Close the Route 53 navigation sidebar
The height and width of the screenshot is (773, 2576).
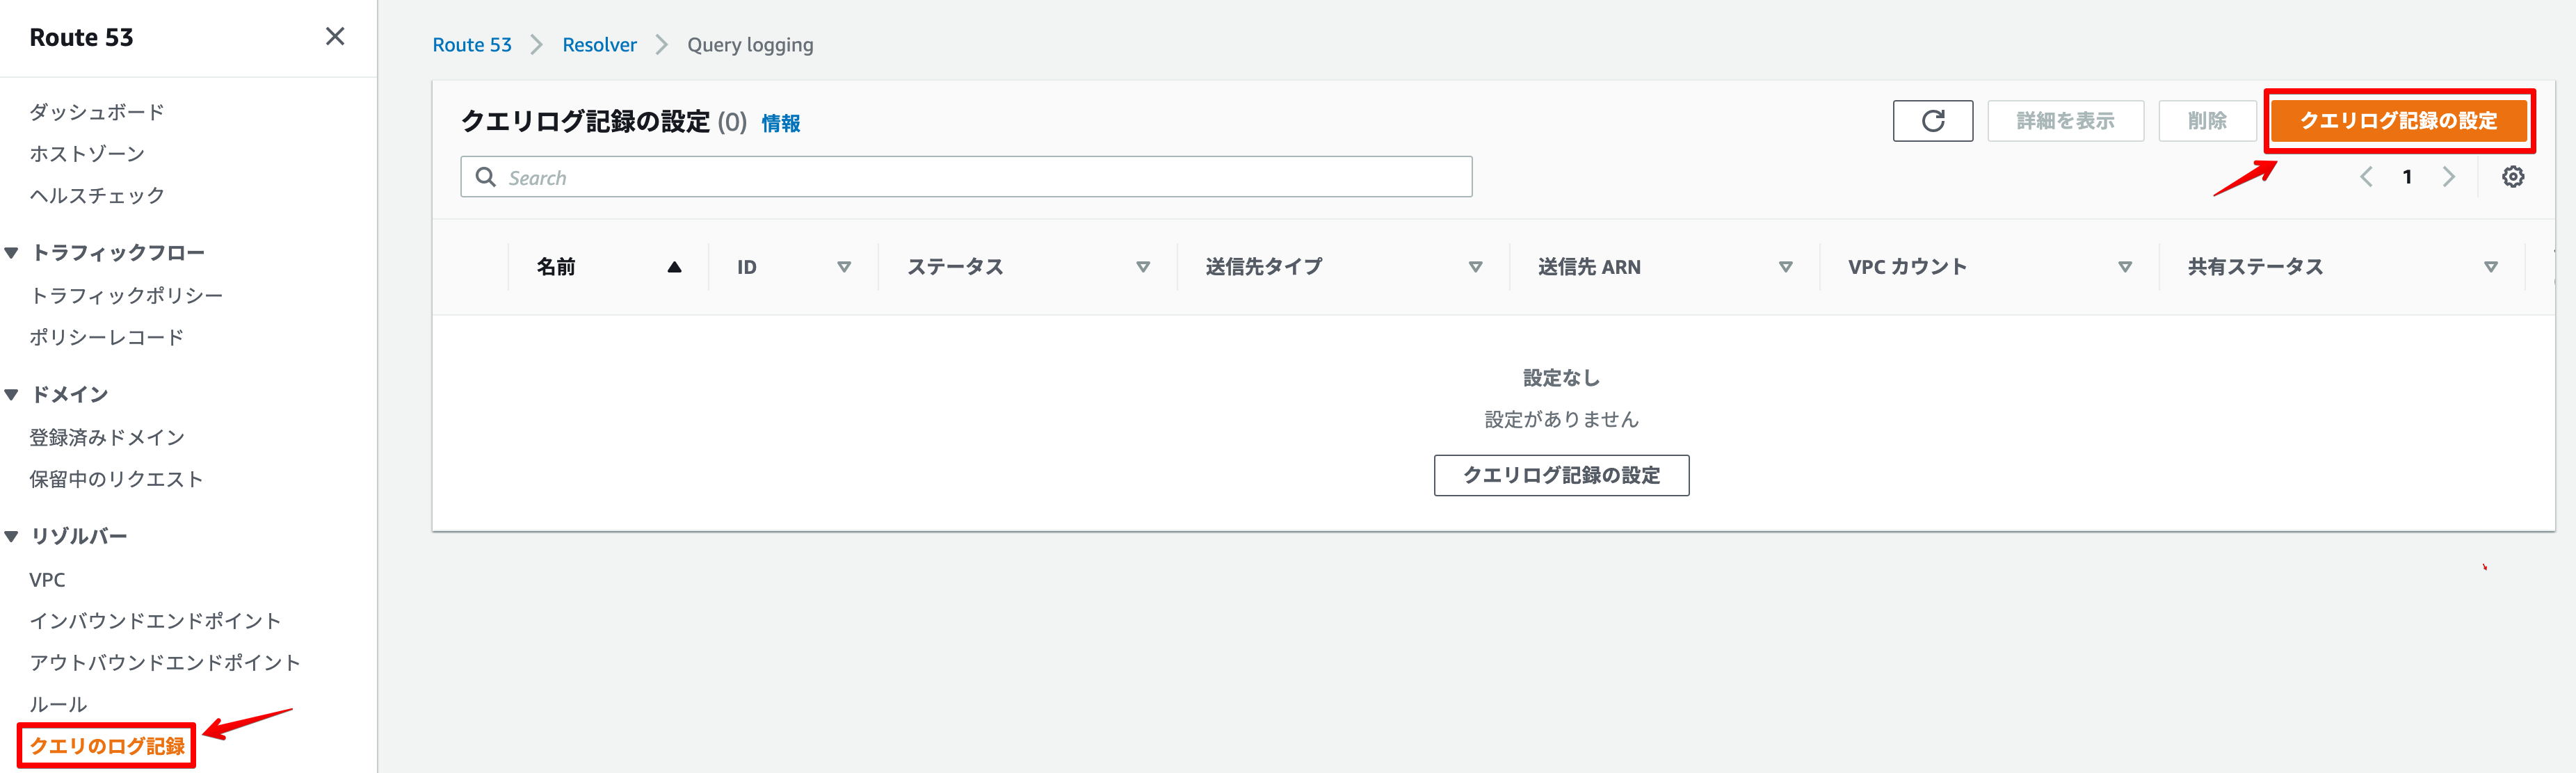click(x=334, y=36)
